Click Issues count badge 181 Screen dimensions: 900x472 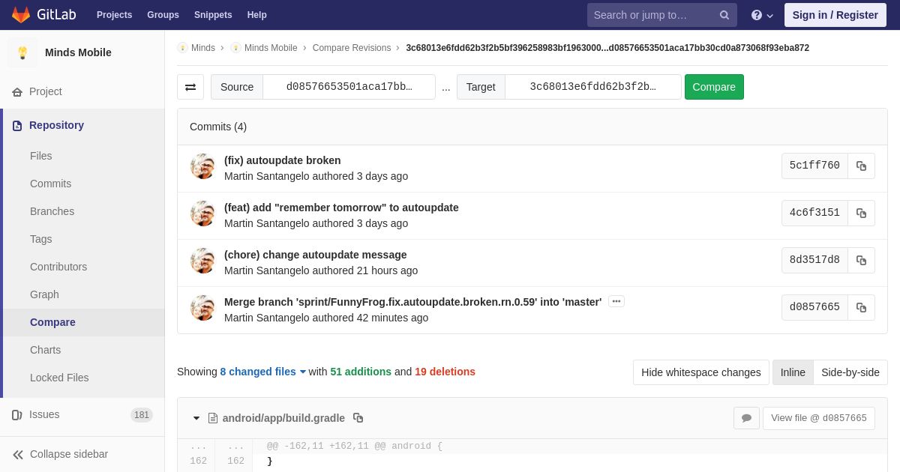coord(142,415)
